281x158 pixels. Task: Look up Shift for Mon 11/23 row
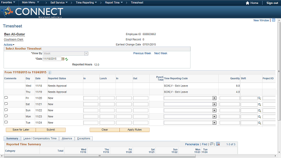coord(259,117)
